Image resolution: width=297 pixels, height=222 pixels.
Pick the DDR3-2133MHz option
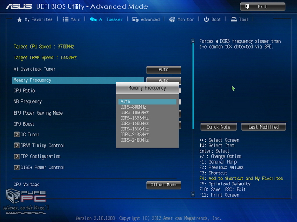pos(134,135)
